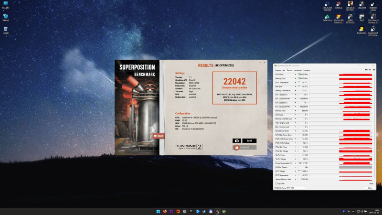The width and height of the screenshot is (382, 215).
Task: Open the PerfCap Reason sensor dropdown arrow
Action: (x=296, y=167)
